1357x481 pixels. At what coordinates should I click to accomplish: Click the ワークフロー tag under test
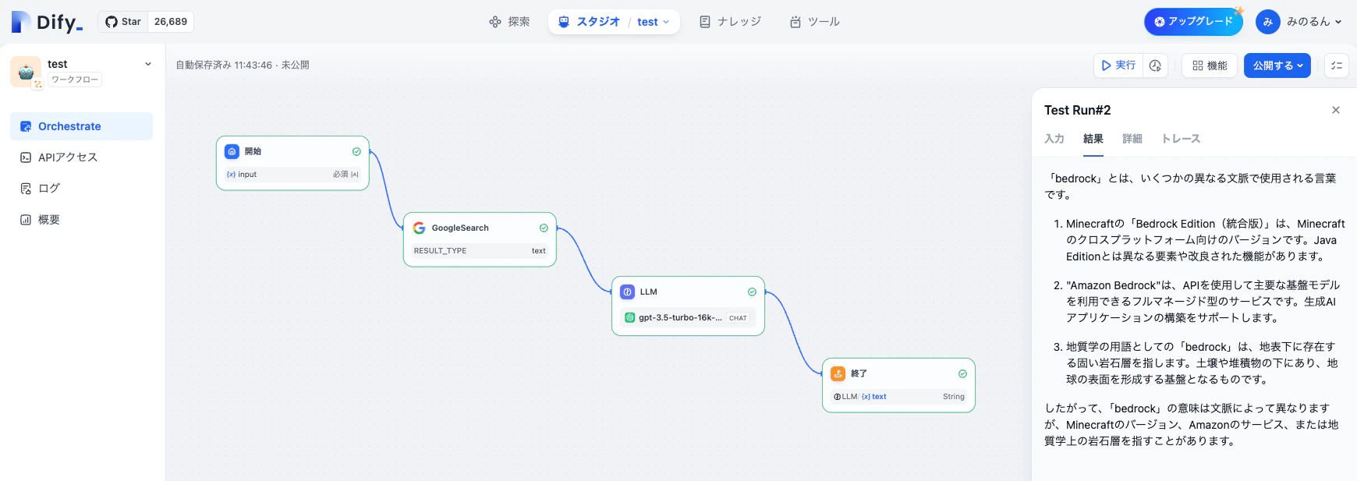[75, 80]
